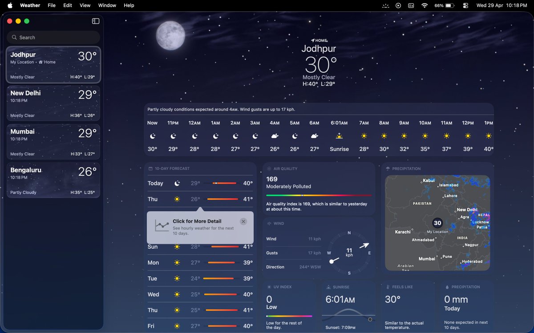Click the Click for More Detail heading
534x333 pixels.
click(197, 221)
